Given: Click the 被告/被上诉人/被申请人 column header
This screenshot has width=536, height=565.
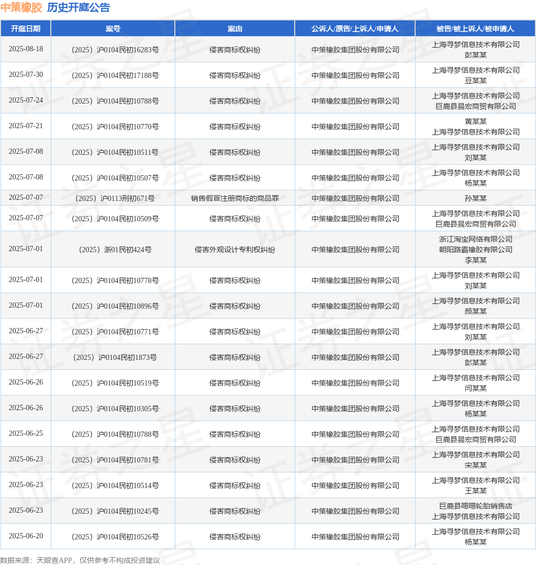Looking at the screenshot, I should 475,29.
